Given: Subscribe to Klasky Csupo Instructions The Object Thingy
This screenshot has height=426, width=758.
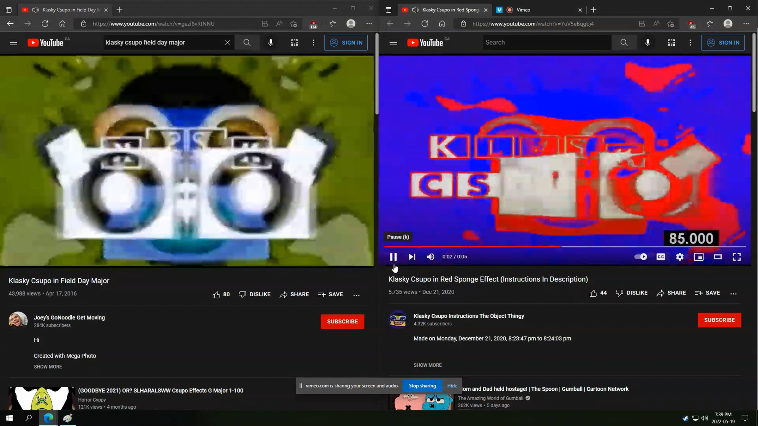Looking at the screenshot, I should coord(719,320).
